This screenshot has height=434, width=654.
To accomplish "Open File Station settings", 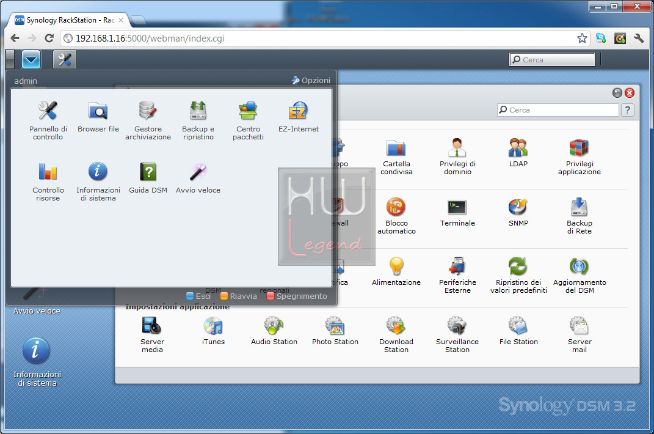I will click(x=518, y=331).
